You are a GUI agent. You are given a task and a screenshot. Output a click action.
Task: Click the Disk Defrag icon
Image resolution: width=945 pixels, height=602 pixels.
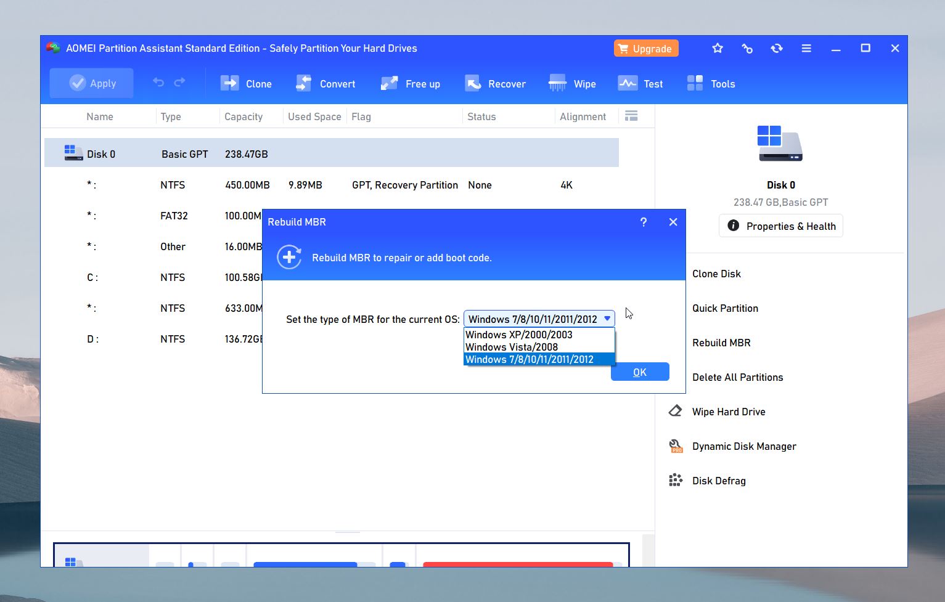click(676, 480)
